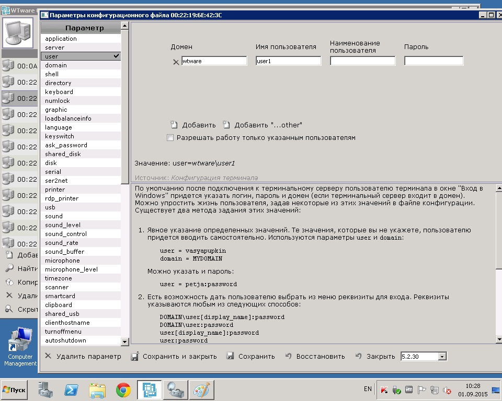Open the Windows 'Пуск' start menu

[15, 390]
